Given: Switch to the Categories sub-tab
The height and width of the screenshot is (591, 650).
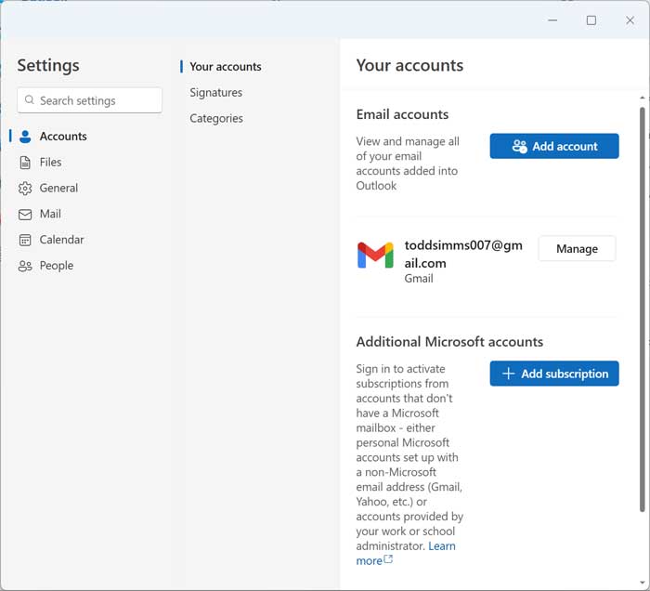Looking at the screenshot, I should pyautogui.click(x=216, y=118).
